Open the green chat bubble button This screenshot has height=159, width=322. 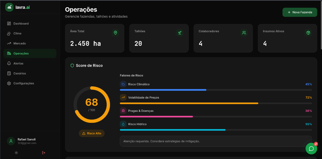click(311, 149)
